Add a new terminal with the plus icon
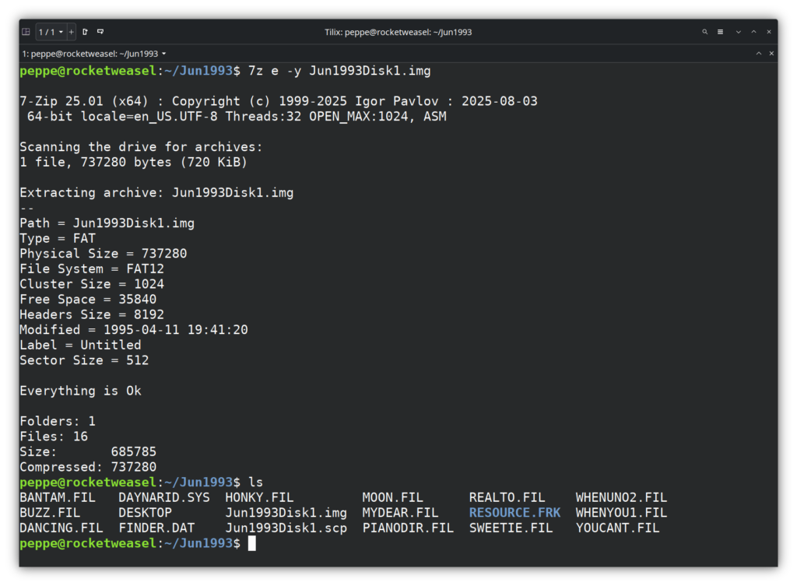The height and width of the screenshot is (586, 797). pos(72,32)
